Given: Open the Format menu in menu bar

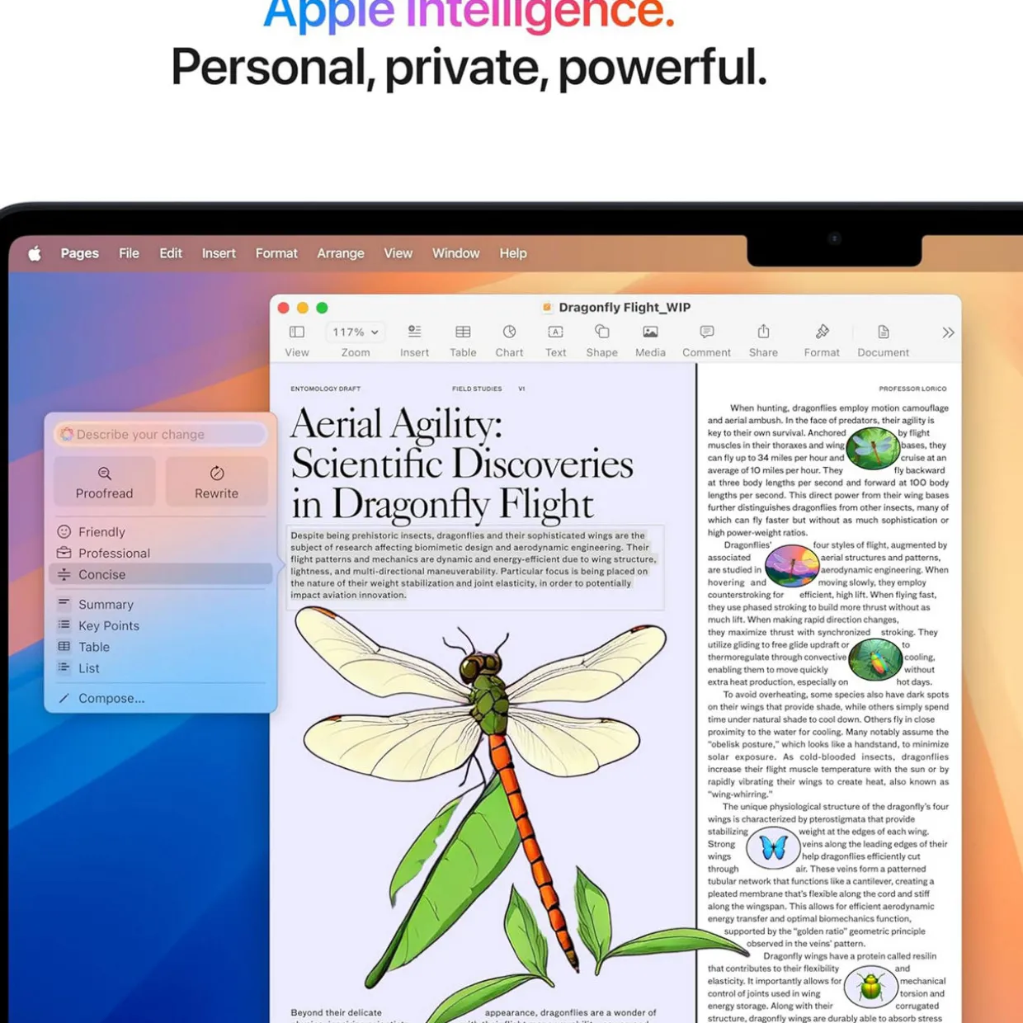Looking at the screenshot, I should [x=276, y=254].
